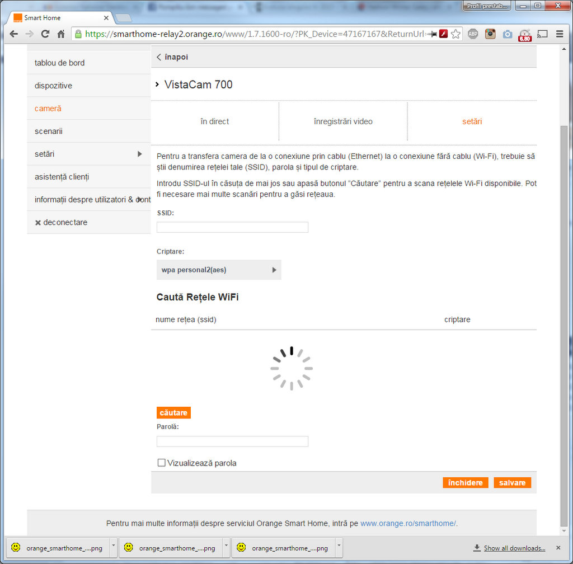Viewport: 573px width, 564px height.
Task: Select the setări tab of VistaCam
Action: pyautogui.click(x=472, y=121)
